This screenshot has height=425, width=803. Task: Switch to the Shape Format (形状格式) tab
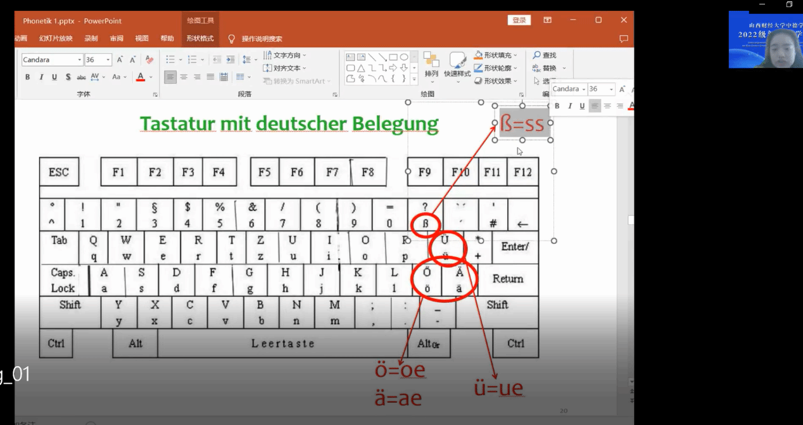pos(199,39)
